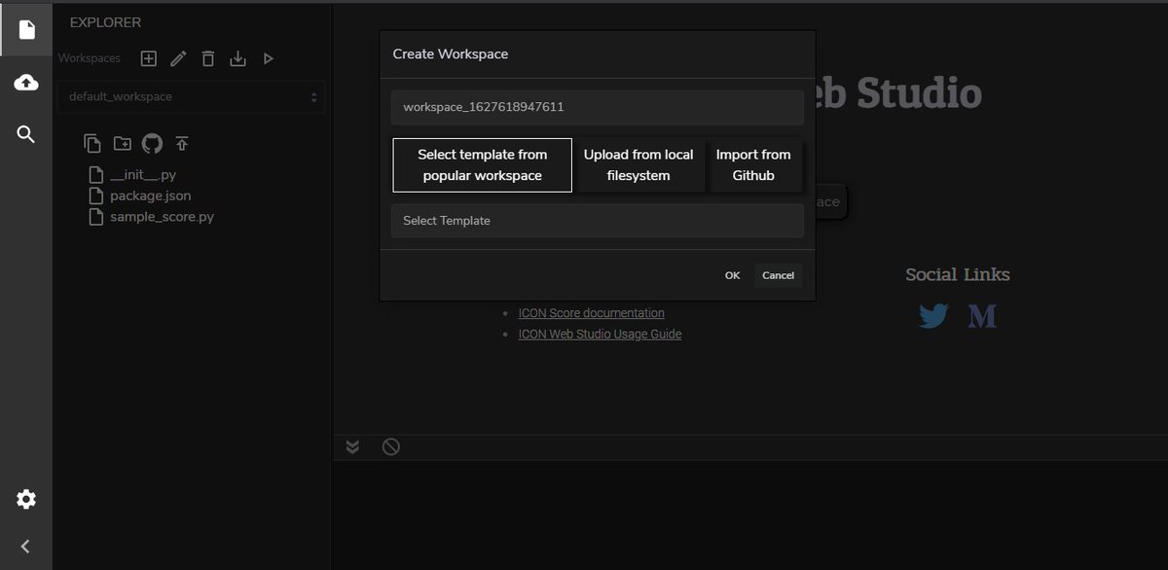Clear console with the ban icon

(390, 446)
